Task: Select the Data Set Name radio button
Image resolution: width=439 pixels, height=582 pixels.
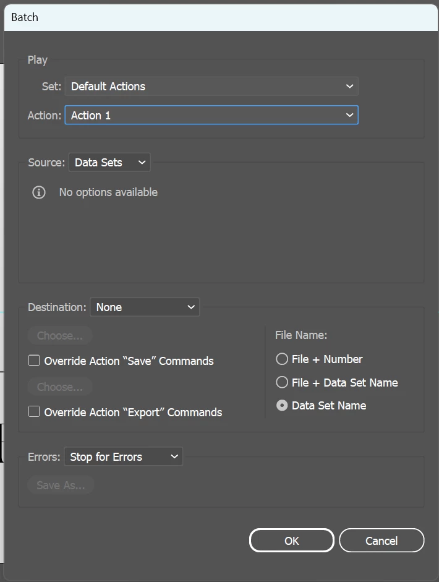Action: (x=282, y=406)
